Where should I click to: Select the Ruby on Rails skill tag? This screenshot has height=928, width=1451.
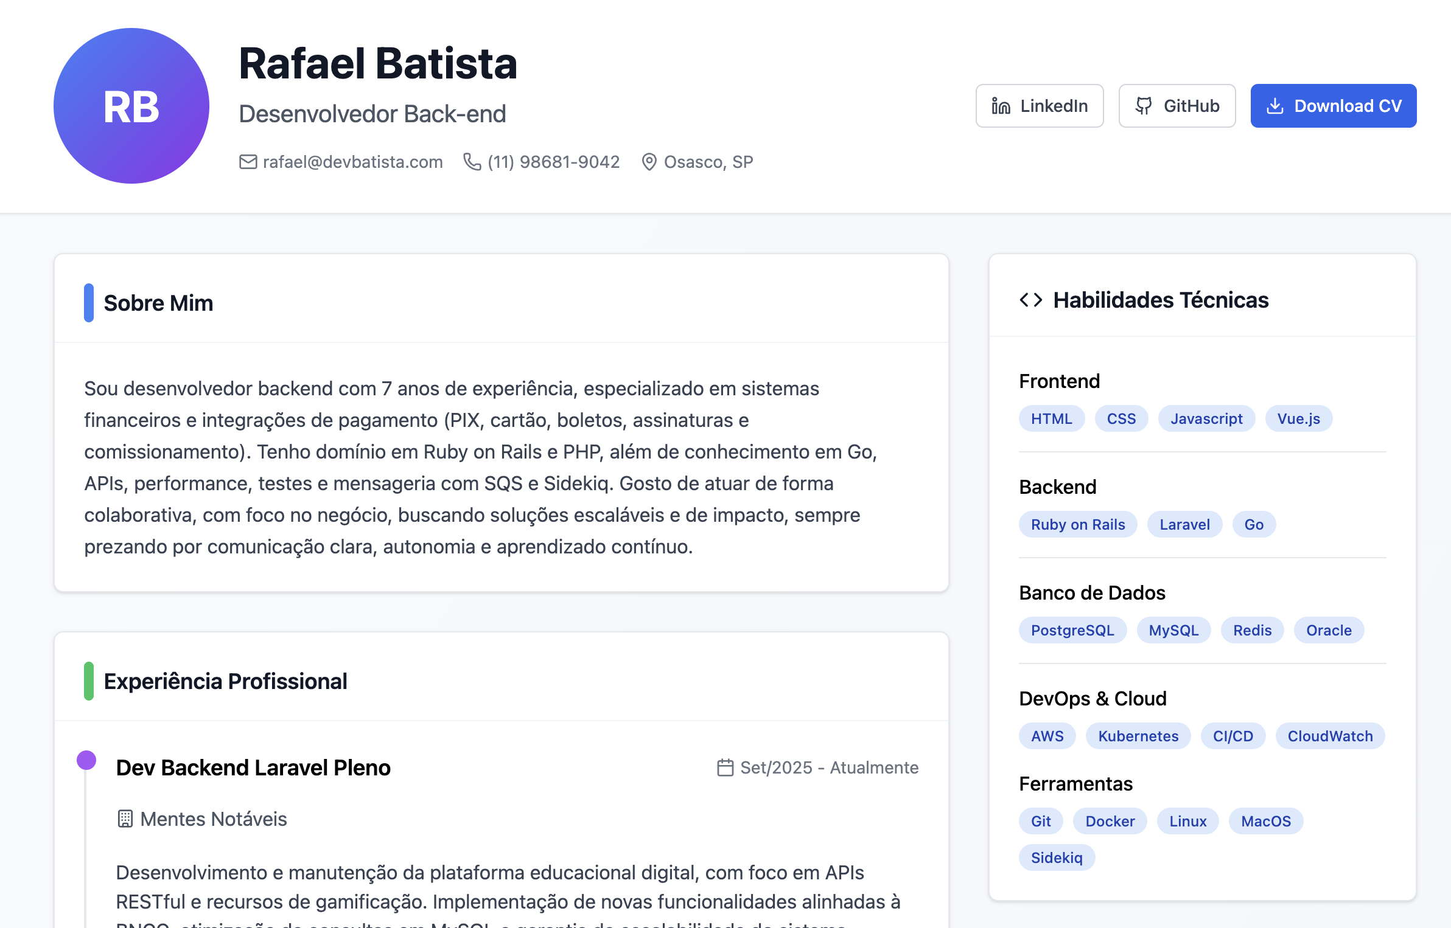point(1077,524)
